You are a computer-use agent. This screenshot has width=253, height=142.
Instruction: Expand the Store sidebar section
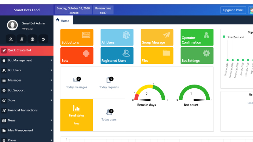click(x=27, y=100)
